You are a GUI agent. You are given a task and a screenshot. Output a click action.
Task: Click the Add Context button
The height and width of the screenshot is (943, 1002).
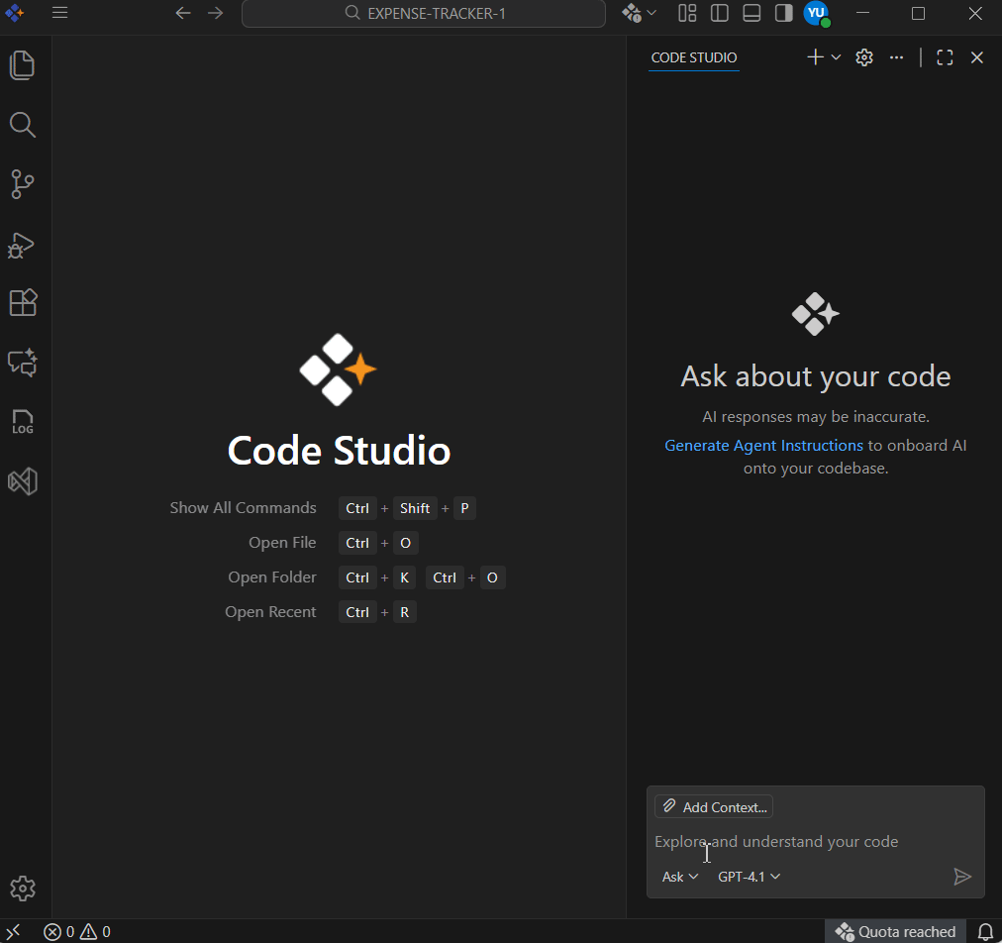point(713,807)
